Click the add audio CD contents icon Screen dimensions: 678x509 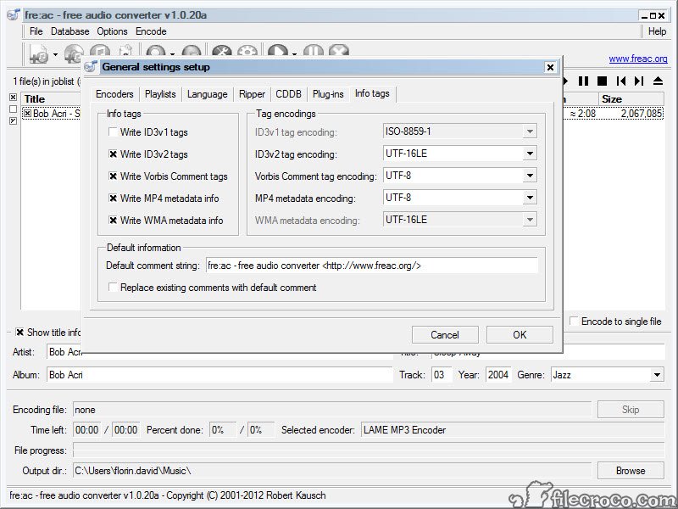(x=74, y=53)
